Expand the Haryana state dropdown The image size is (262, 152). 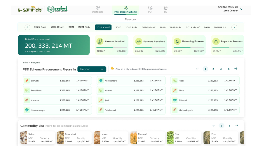[x=92, y=69]
